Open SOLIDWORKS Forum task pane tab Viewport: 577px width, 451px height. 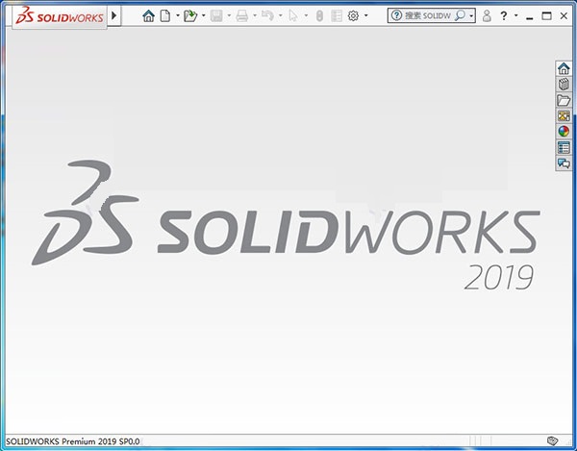564,163
